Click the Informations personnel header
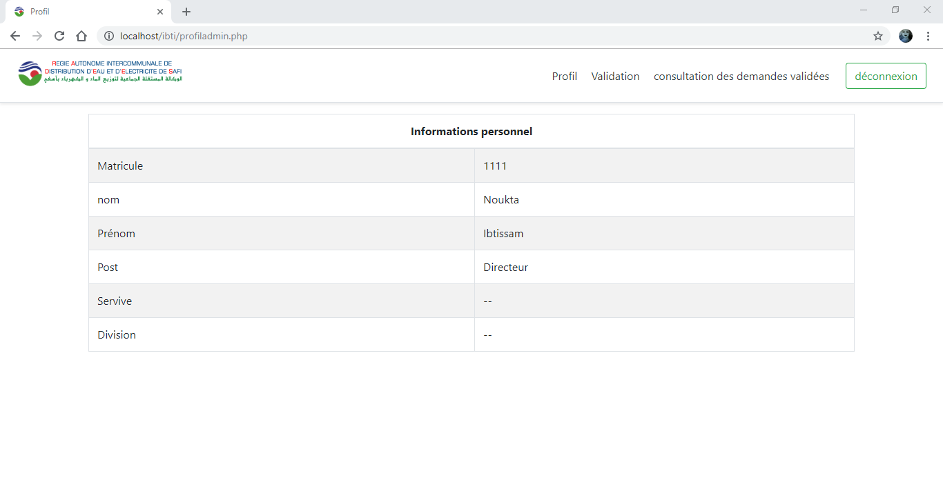943x502 pixels. [471, 130]
